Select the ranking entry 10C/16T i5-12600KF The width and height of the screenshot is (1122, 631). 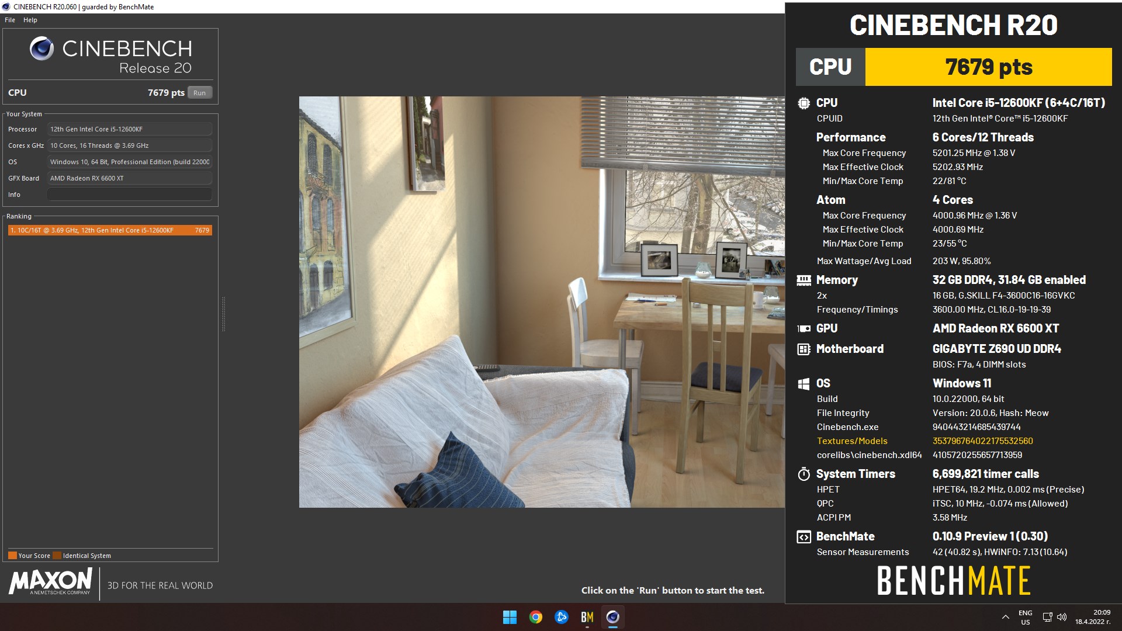coord(110,230)
